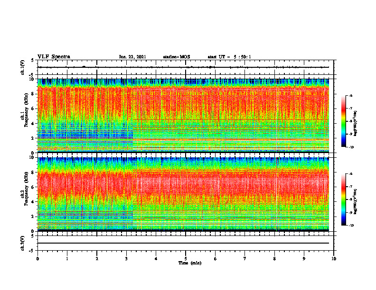Click the "Time (min)" axis title
This screenshot has height=290, width=376.
[x=190, y=263]
